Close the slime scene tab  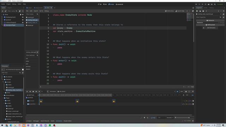click(51, 8)
